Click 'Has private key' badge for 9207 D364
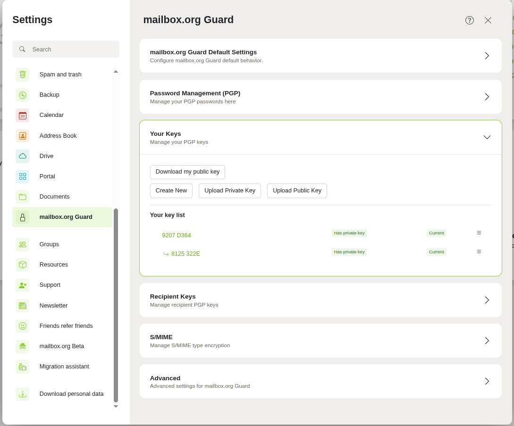The image size is (514, 426). [x=349, y=233]
